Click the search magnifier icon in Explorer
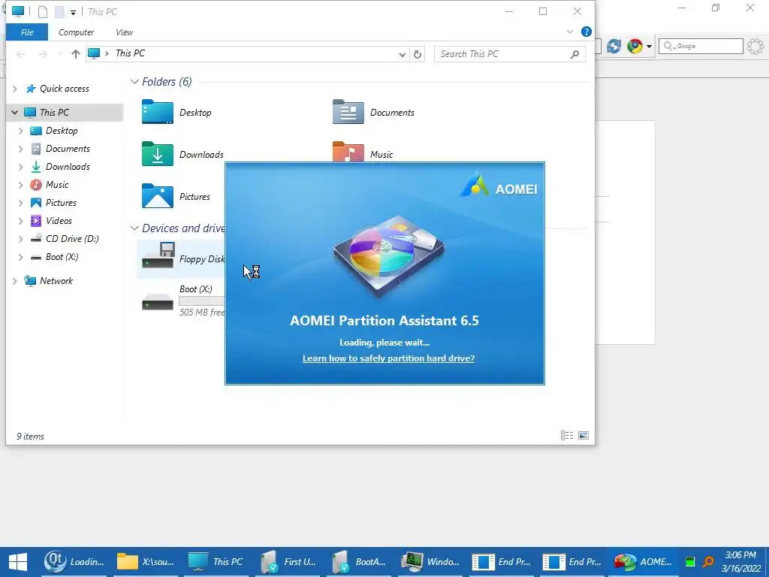769x577 pixels. (x=574, y=54)
